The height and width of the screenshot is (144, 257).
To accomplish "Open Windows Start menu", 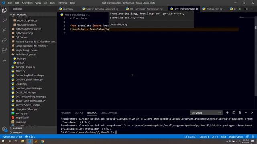I will pos(3,141).
